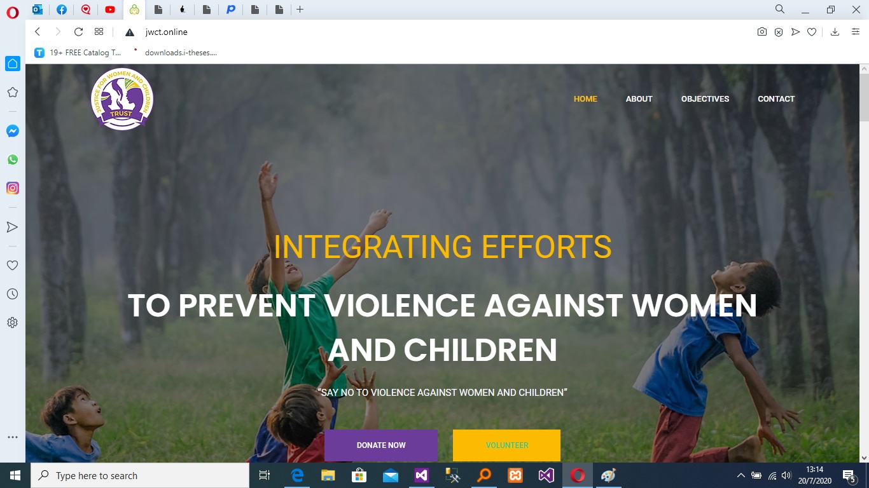Click the Snapshot camera icon
This screenshot has height=488, width=869.
point(761,32)
